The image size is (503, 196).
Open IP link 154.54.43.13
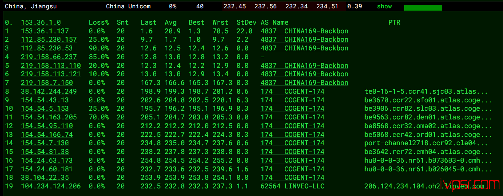(45, 100)
